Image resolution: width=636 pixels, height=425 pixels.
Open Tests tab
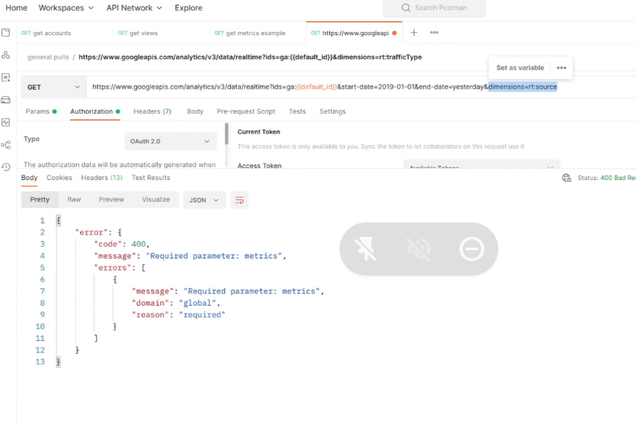coord(297,111)
